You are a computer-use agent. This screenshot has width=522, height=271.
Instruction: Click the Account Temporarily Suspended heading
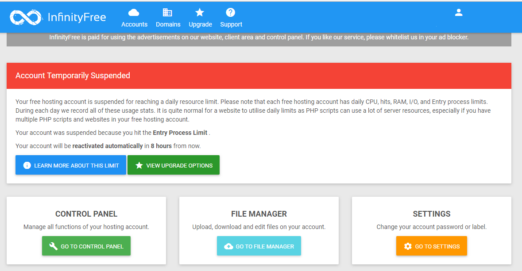pos(73,76)
